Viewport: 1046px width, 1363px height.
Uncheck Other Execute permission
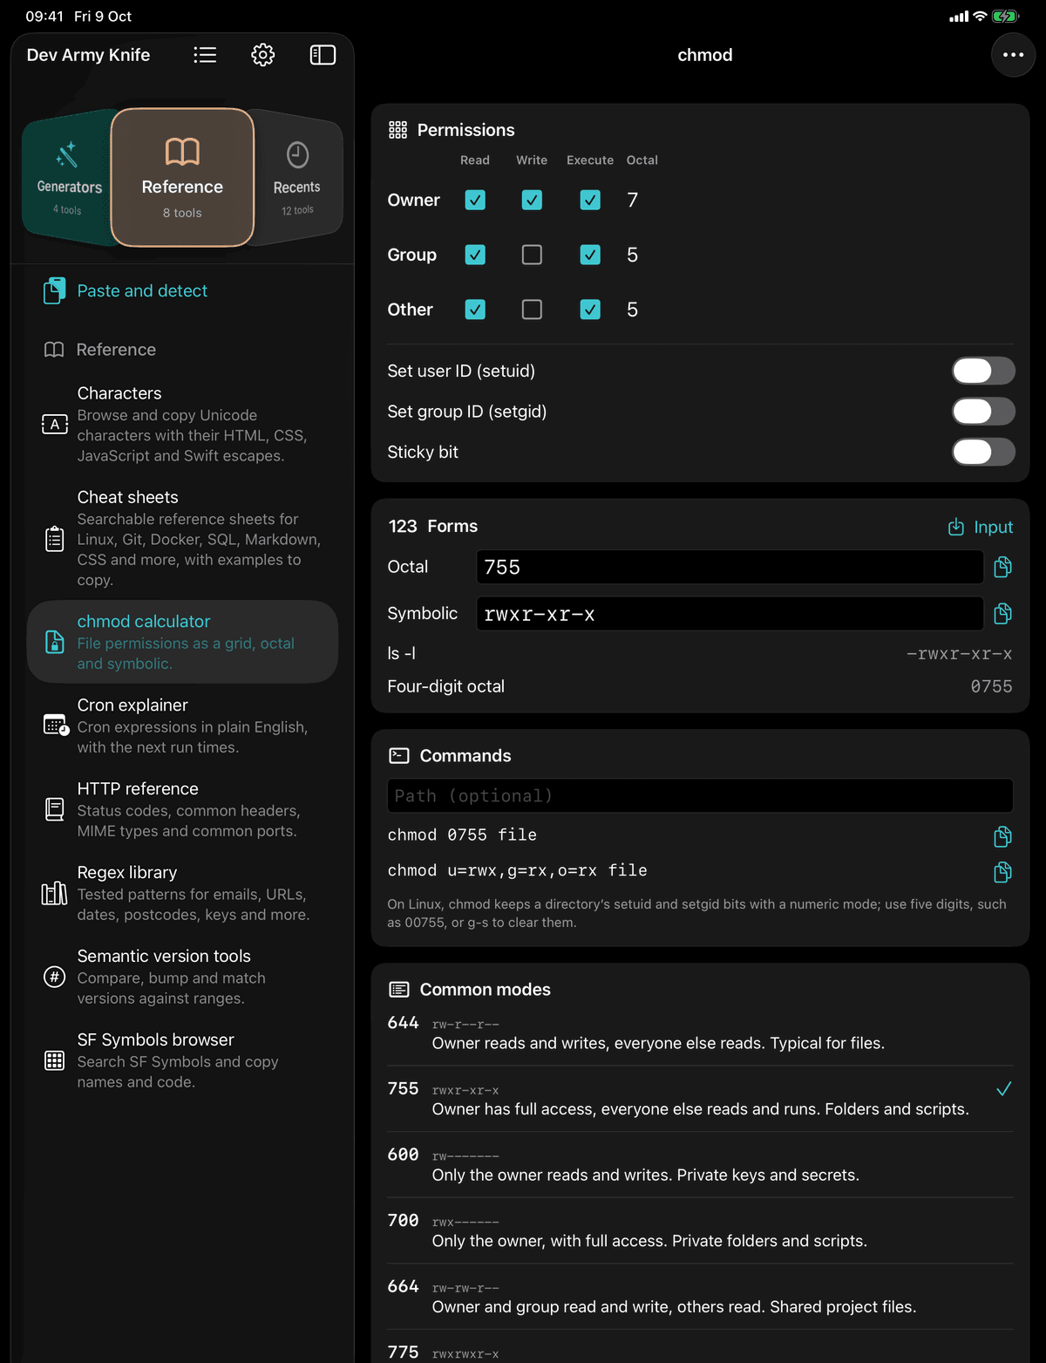point(590,310)
